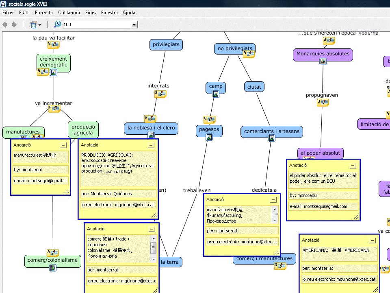Click document resource icon under 'Monarquies absolutes'
This screenshot has width=390, height=293.
323,61
